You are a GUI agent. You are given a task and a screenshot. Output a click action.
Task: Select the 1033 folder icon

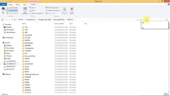point(23,27)
